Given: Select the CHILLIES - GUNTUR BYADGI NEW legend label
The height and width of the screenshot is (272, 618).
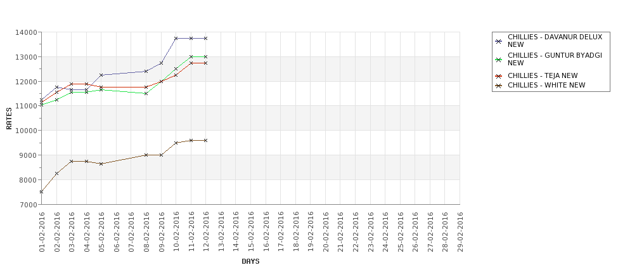Looking at the screenshot, I should click(x=555, y=59).
